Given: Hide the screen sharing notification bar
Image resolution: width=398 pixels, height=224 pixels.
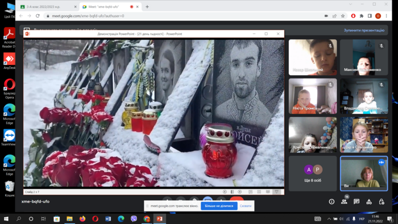Looking at the screenshot, I should [246, 206].
